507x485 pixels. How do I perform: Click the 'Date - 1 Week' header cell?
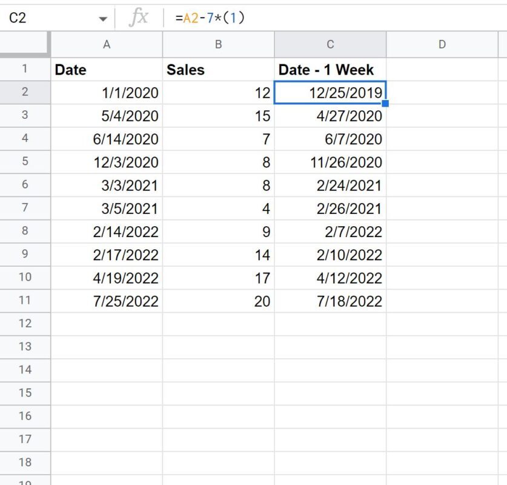330,70
